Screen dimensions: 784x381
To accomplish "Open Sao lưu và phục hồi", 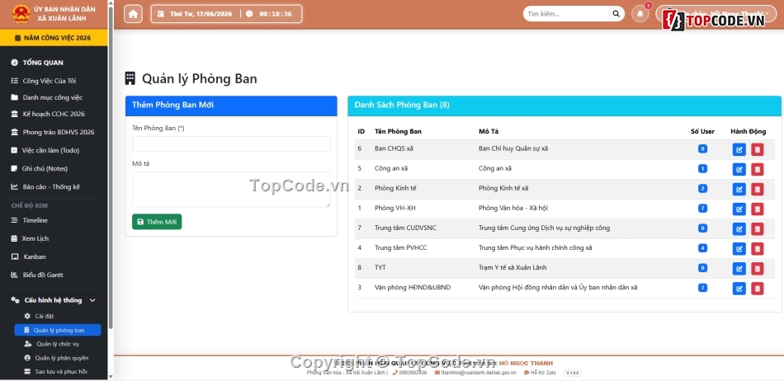I will [x=58, y=372].
